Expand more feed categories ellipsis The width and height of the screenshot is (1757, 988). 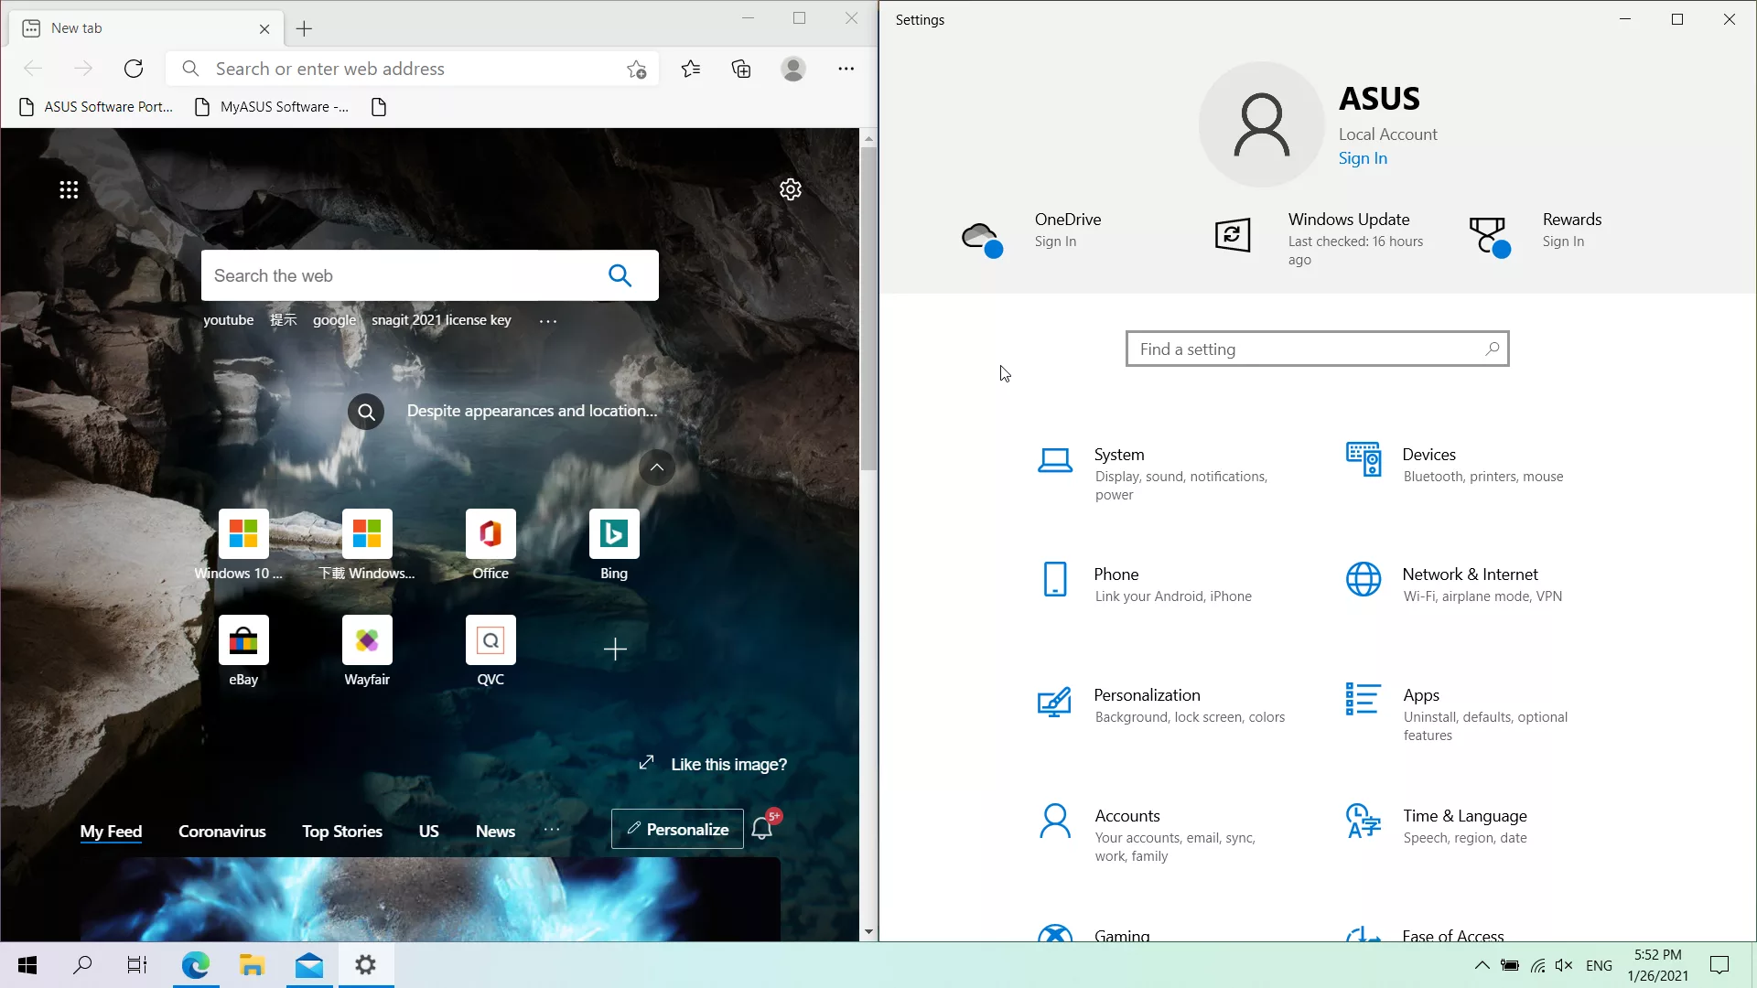(552, 830)
